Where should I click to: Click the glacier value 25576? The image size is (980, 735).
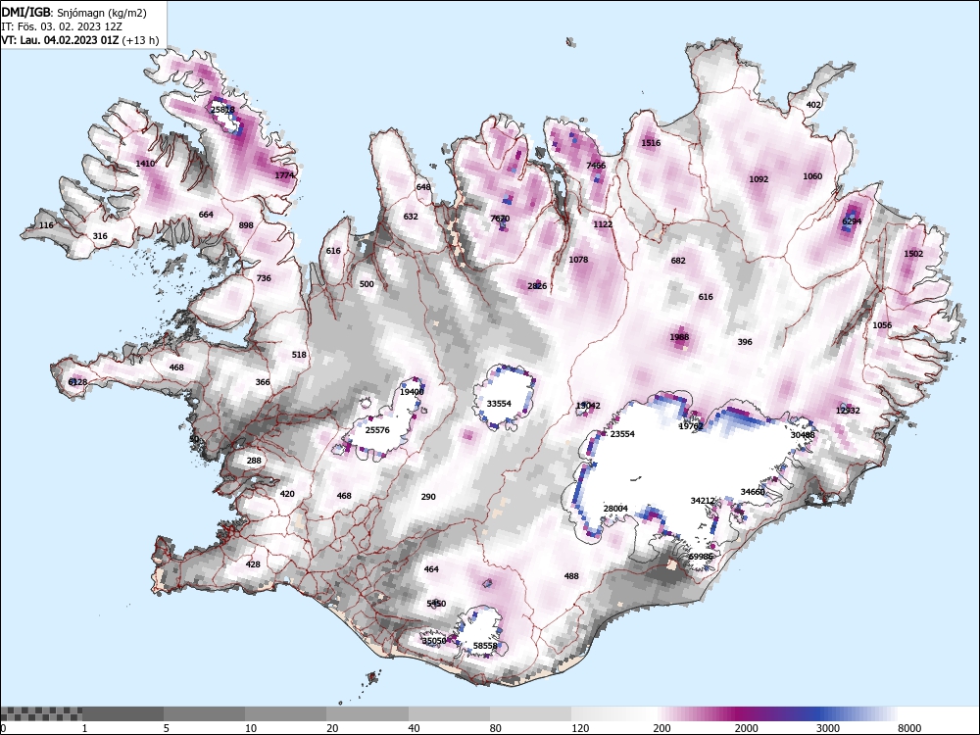click(377, 430)
